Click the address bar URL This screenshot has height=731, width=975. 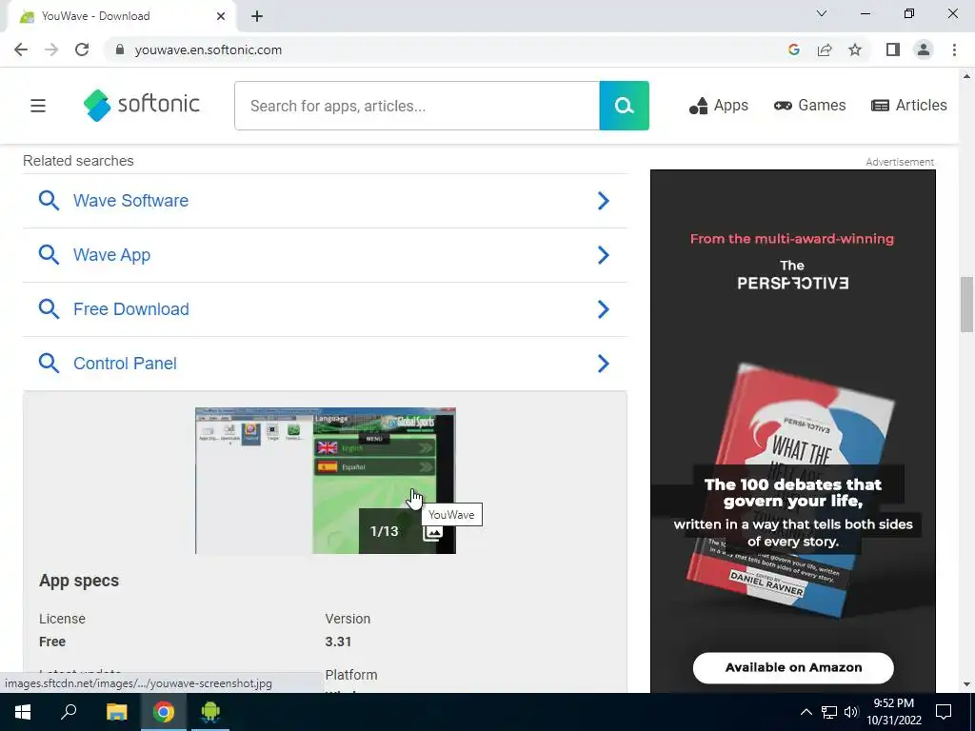coord(209,49)
